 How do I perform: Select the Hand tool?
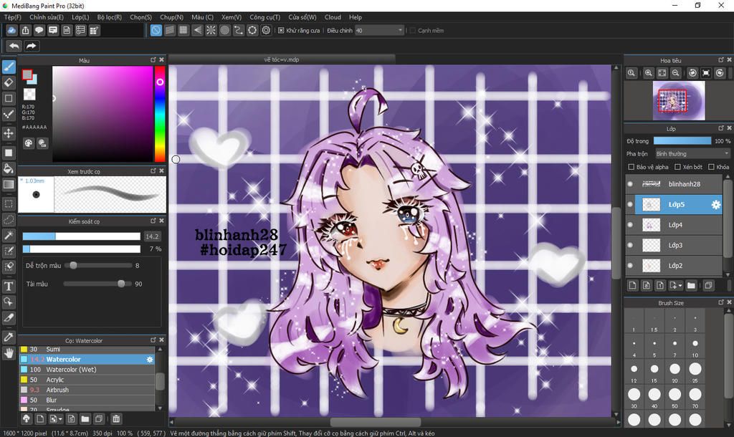tap(9, 352)
